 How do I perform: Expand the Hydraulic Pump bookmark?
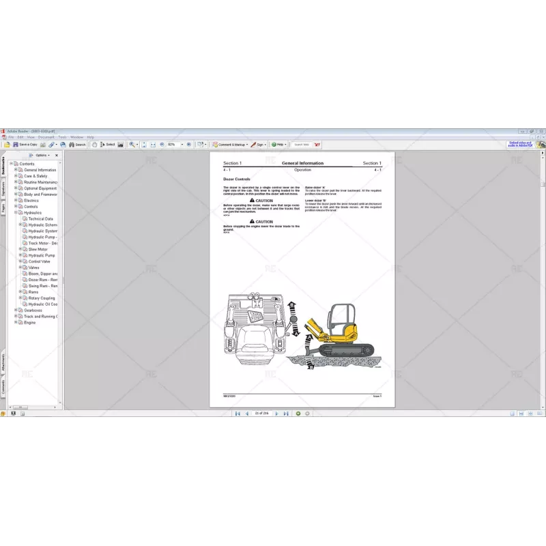[21, 254]
